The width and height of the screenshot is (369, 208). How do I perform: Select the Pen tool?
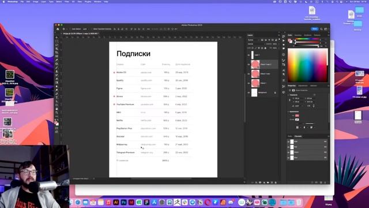pos(57,94)
